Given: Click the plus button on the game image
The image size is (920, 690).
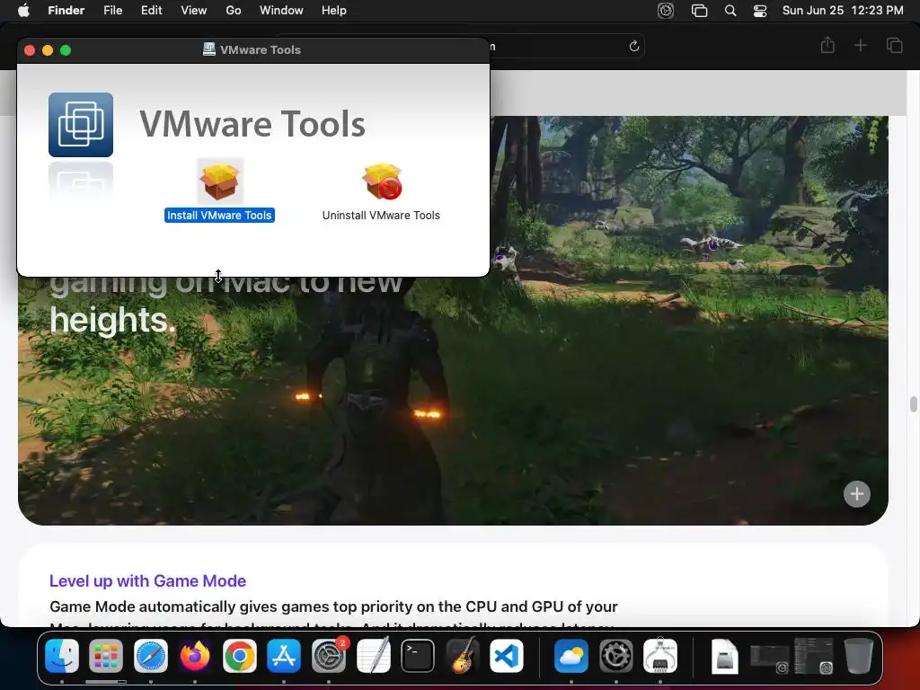Looking at the screenshot, I should (856, 493).
